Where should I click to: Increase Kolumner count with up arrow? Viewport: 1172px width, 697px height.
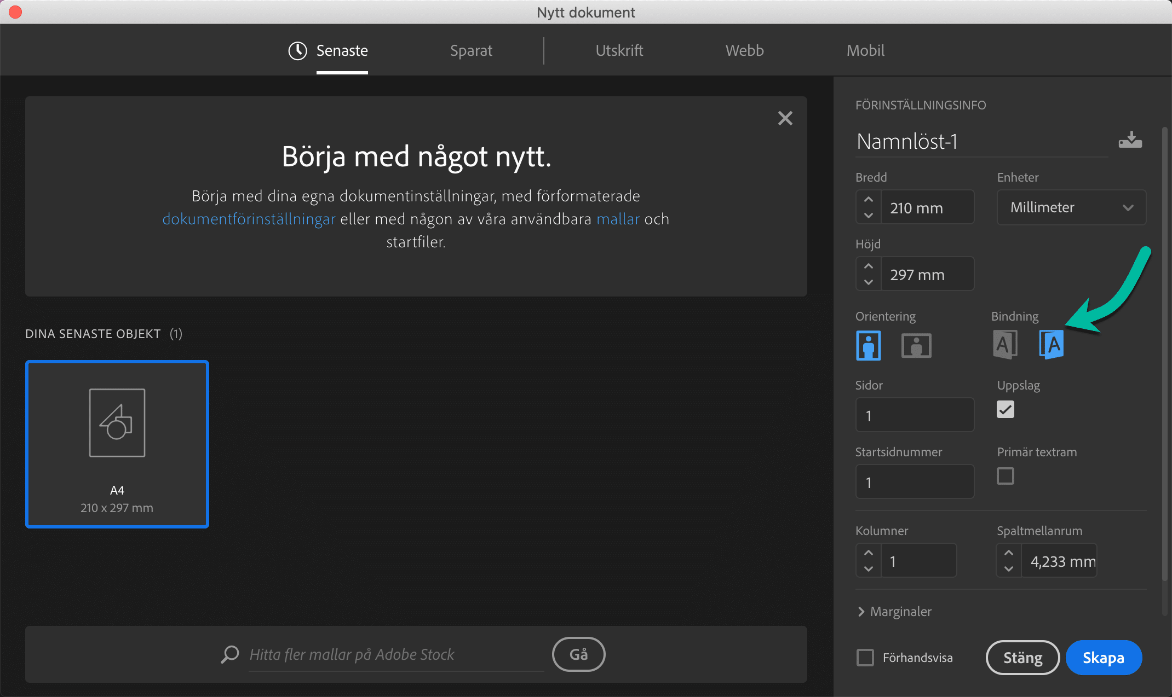pyautogui.click(x=869, y=553)
